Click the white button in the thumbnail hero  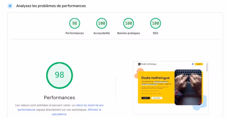click(157, 98)
